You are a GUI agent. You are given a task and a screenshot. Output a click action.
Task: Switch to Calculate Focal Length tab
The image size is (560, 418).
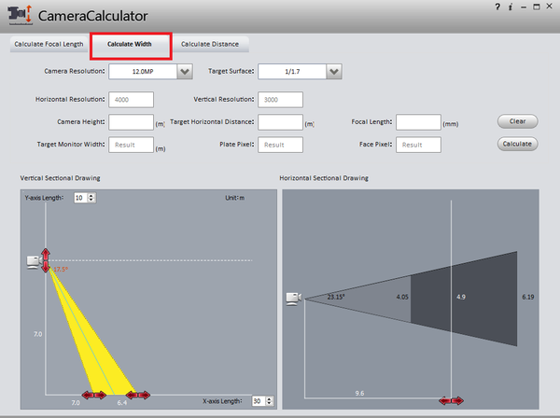coord(49,44)
